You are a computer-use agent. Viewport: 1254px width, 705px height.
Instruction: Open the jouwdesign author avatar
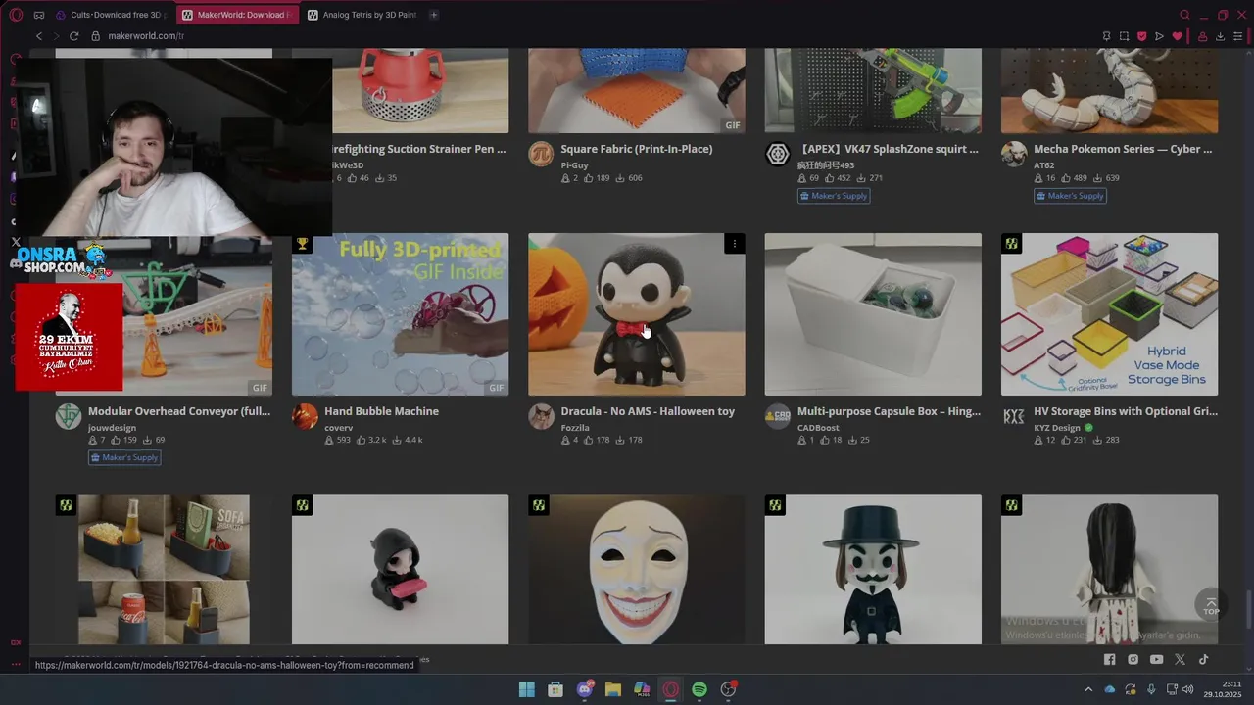point(68,416)
